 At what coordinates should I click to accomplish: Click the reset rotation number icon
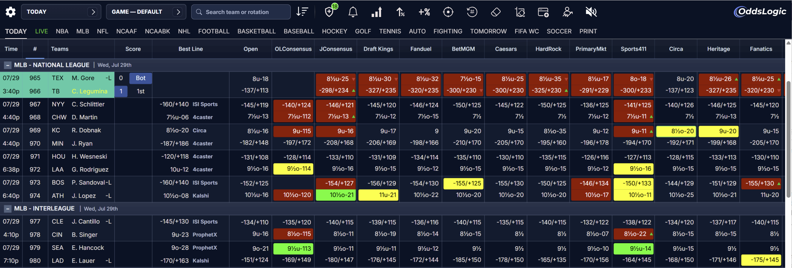[x=472, y=12]
